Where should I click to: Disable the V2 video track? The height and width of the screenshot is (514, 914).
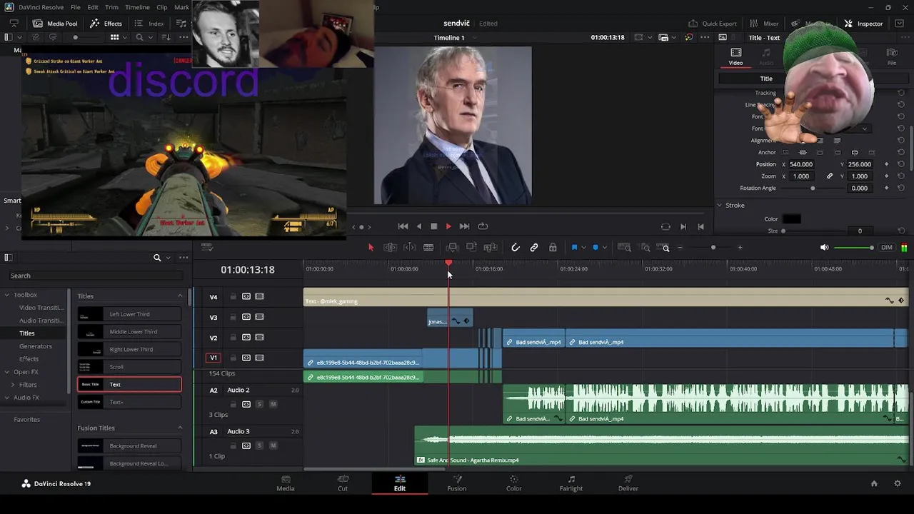coord(259,338)
